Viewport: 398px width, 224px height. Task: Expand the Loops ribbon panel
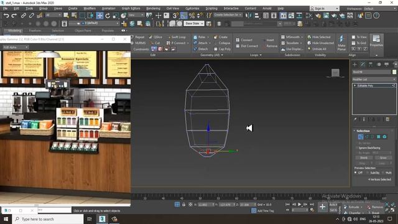[256, 55]
